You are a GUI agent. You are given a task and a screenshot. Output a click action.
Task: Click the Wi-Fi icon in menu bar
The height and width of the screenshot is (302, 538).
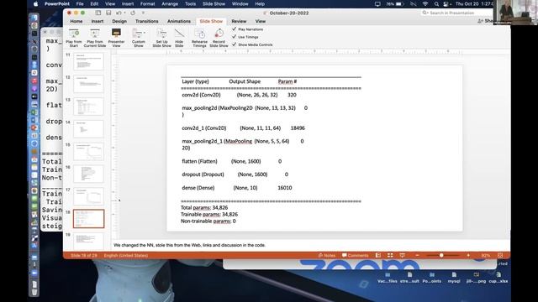pyautogui.click(x=425, y=4)
